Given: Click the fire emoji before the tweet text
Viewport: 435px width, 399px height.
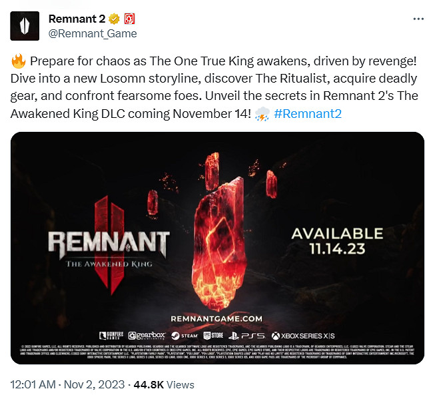Looking at the screenshot, I should pyautogui.click(x=17, y=62).
